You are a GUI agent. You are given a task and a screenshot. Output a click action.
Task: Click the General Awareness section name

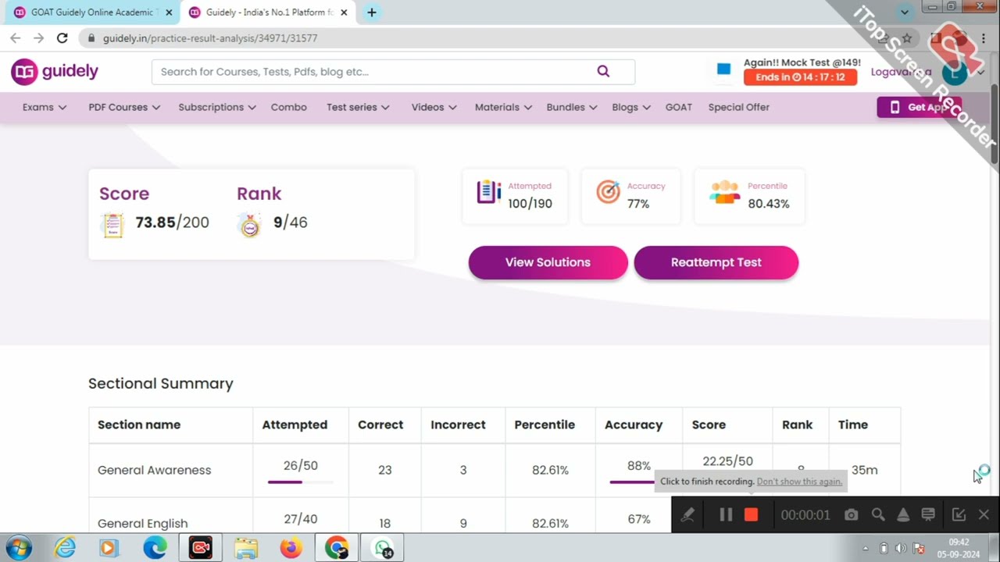coord(154,470)
